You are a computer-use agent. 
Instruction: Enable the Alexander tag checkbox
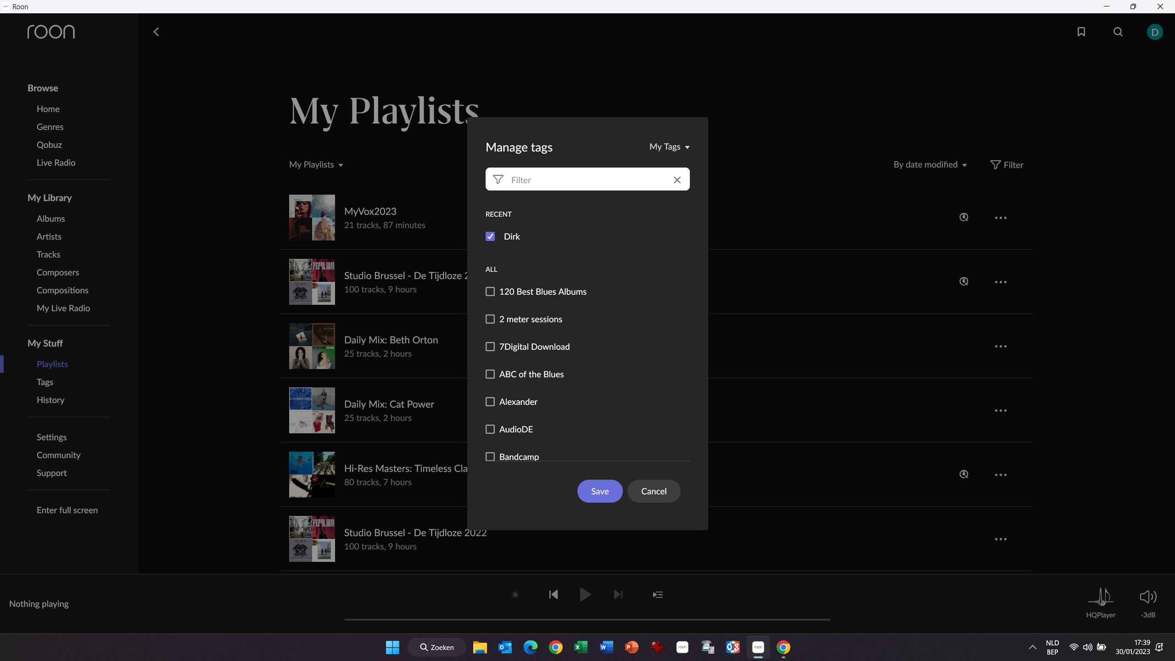pyautogui.click(x=490, y=402)
